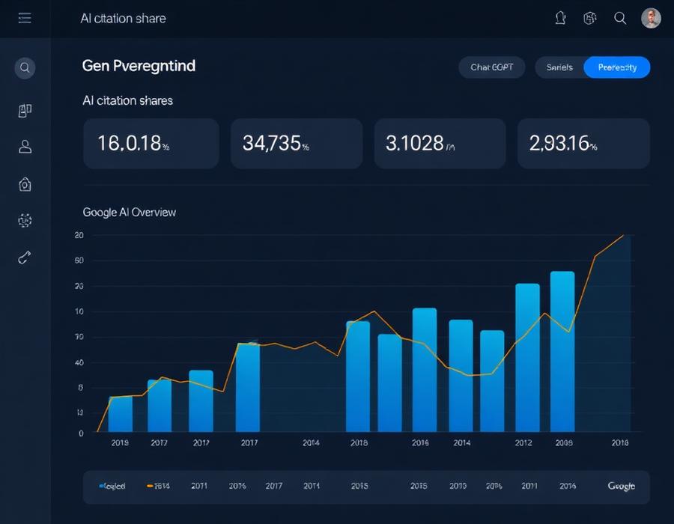Click the 34,735% stat card

click(297, 144)
